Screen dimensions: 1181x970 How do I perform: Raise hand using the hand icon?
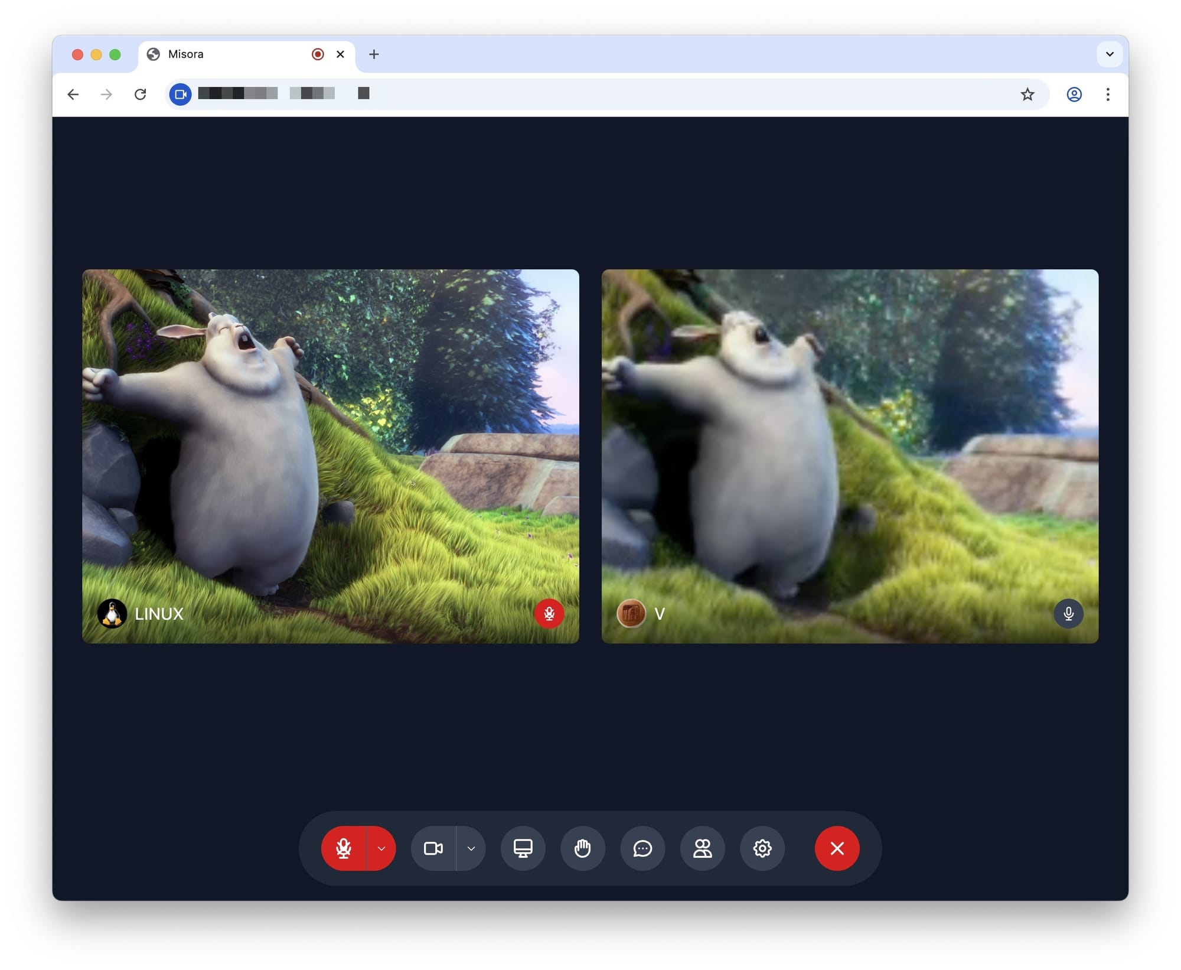pos(583,848)
